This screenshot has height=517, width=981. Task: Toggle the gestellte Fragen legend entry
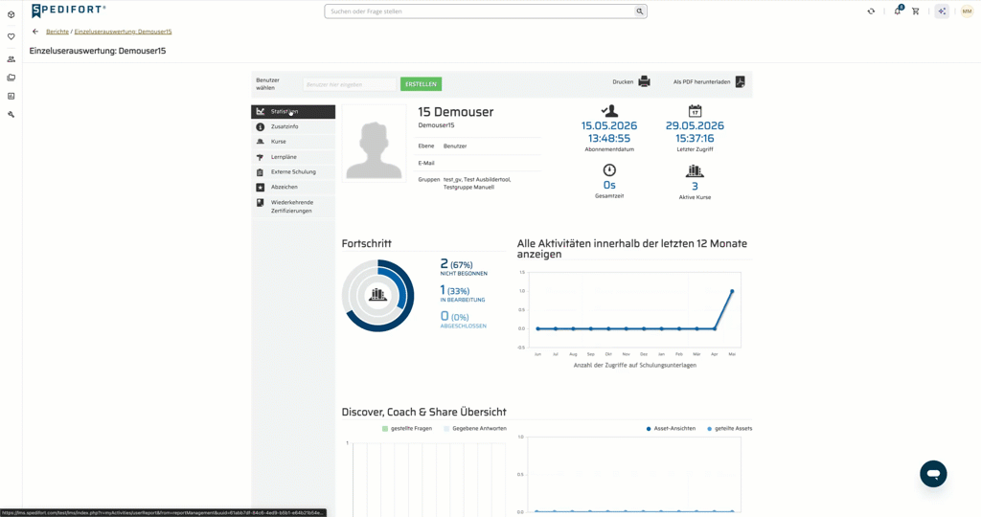(x=406, y=428)
